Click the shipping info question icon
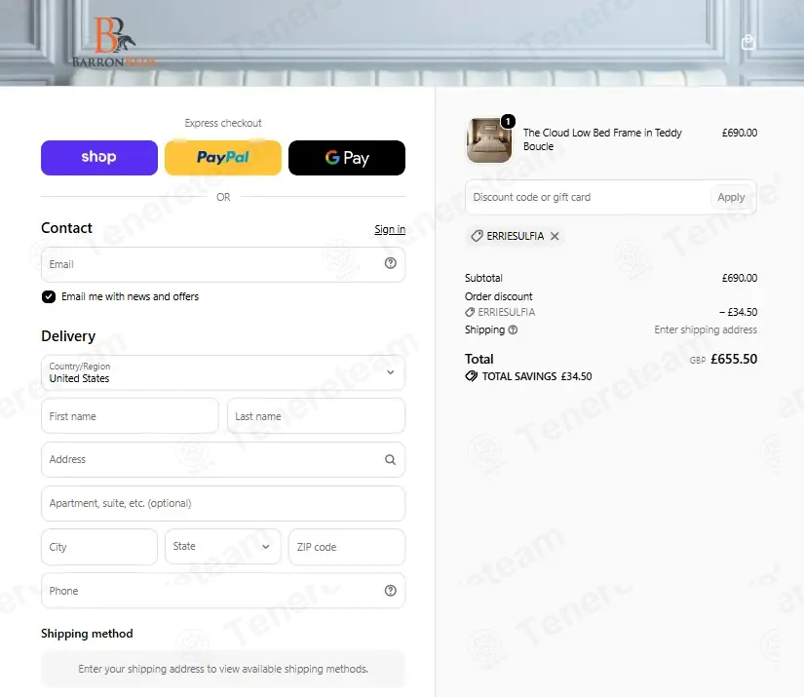Image resolution: width=804 pixels, height=697 pixels. [513, 329]
